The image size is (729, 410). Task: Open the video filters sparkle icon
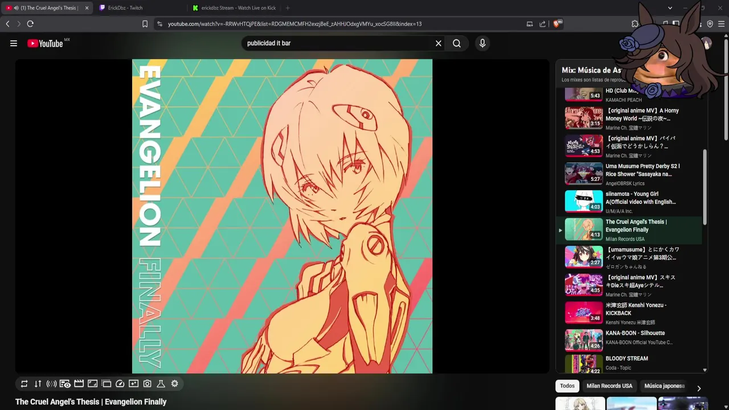point(133,384)
